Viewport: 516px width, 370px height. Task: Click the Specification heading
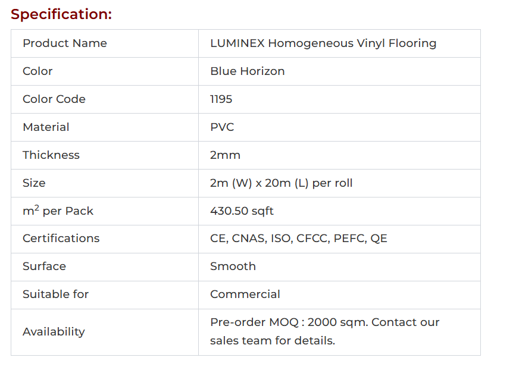click(61, 14)
